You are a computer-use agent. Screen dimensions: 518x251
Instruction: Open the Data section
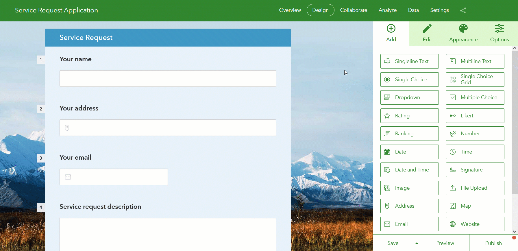point(413,10)
